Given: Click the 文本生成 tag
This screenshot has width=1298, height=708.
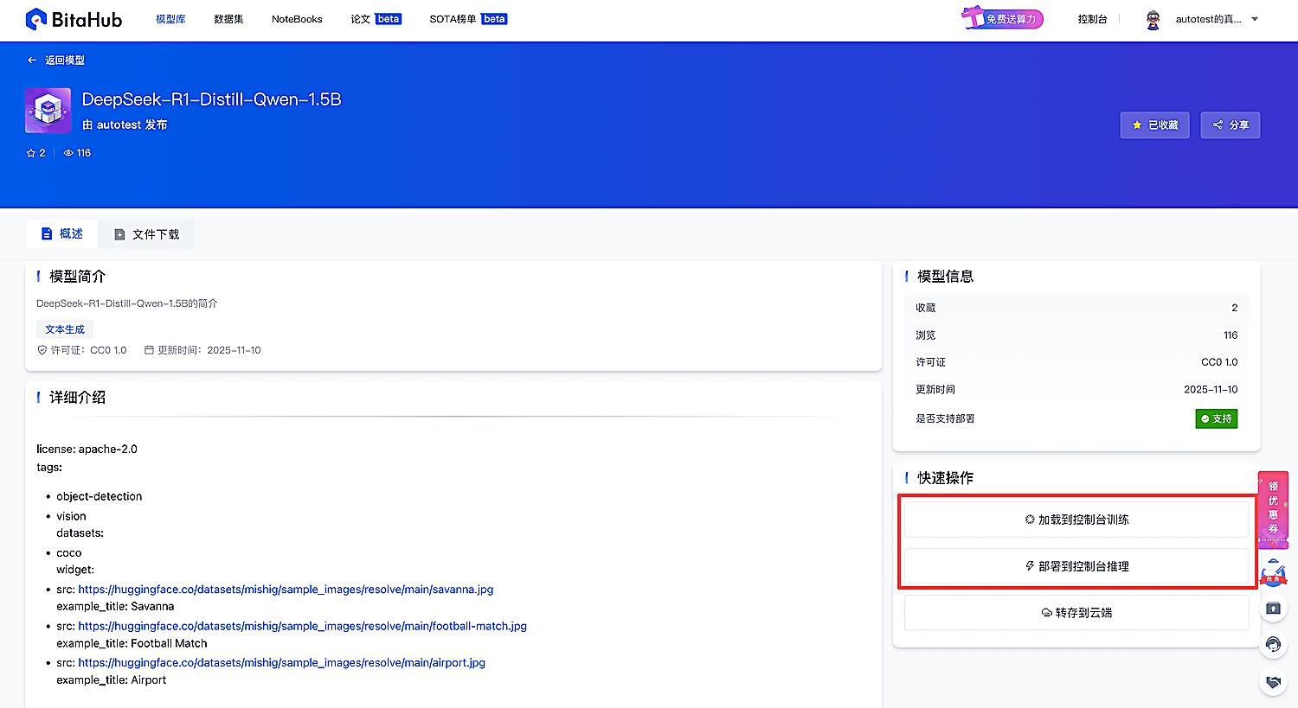Looking at the screenshot, I should coord(65,329).
